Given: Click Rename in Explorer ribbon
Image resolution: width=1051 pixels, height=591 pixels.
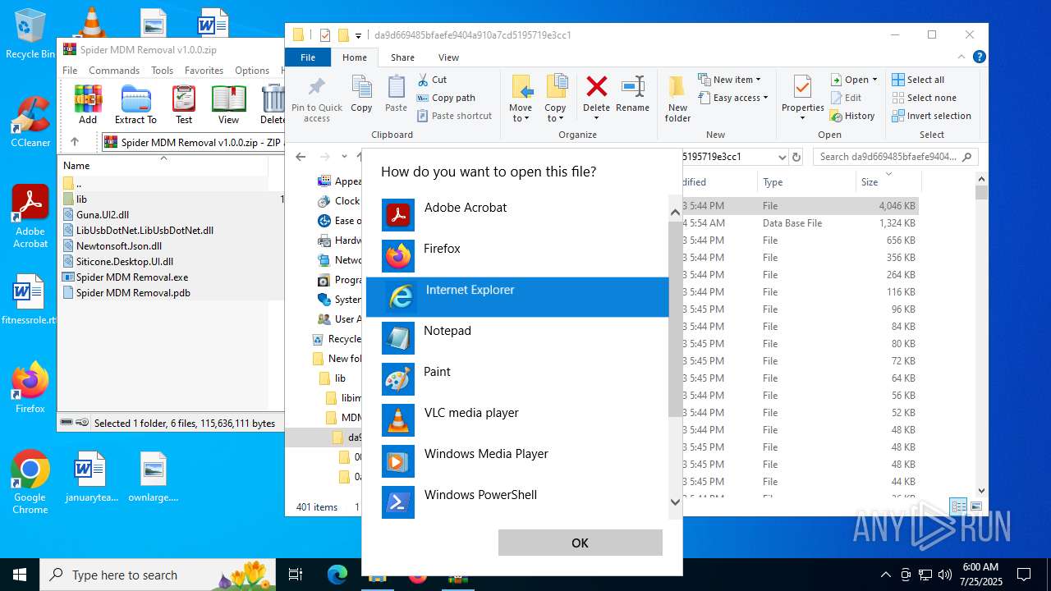Looking at the screenshot, I should 632,94.
